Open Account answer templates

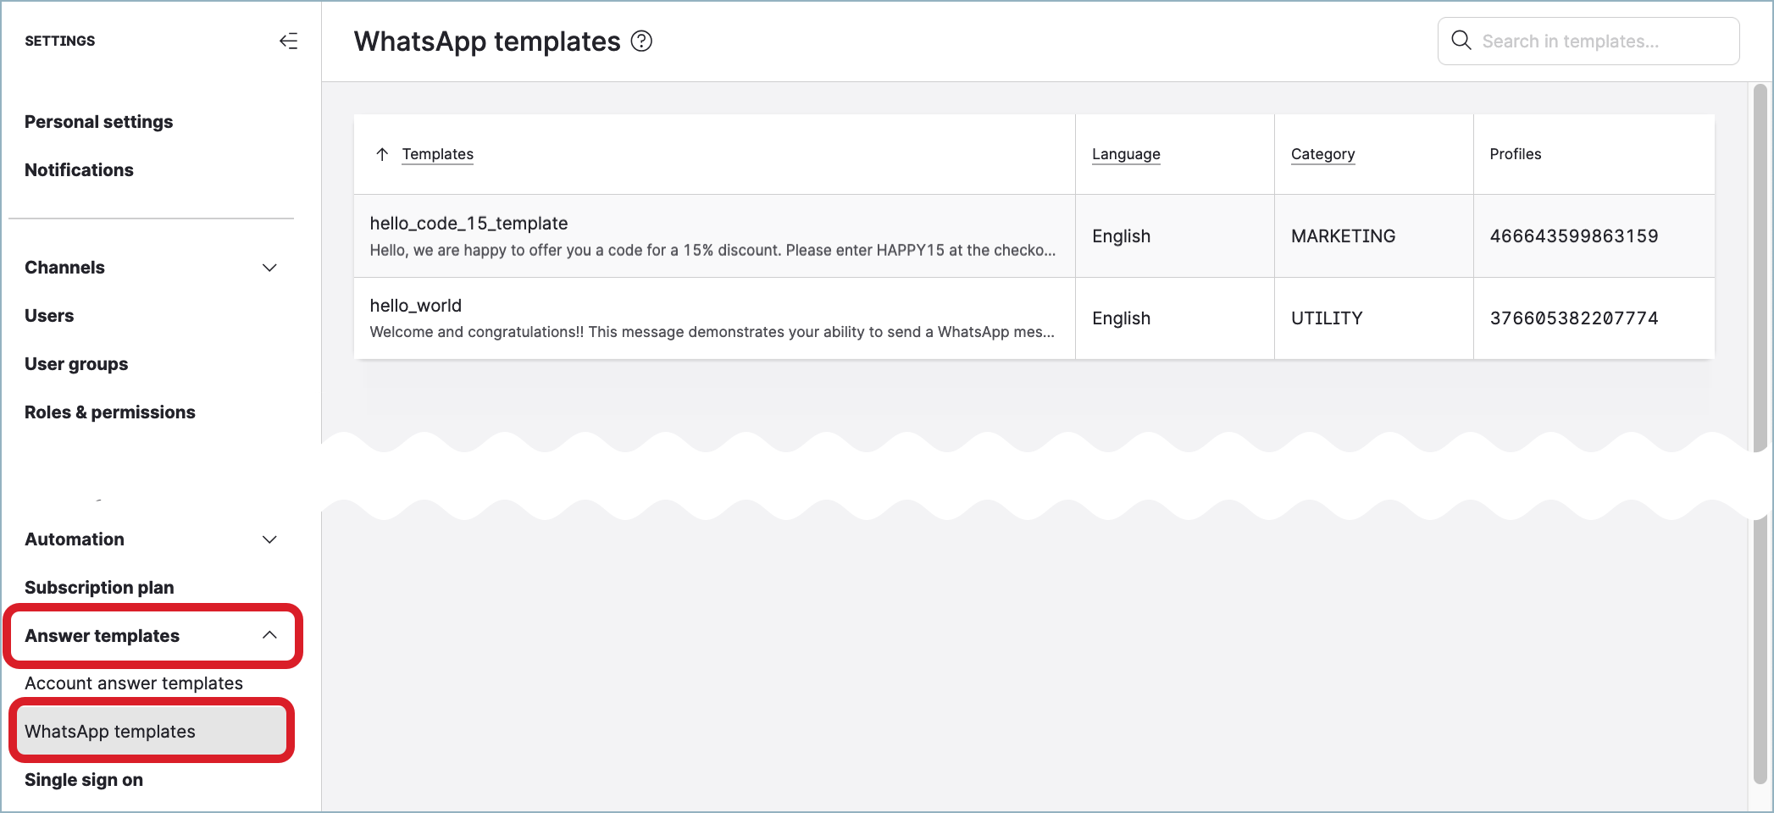[134, 683]
